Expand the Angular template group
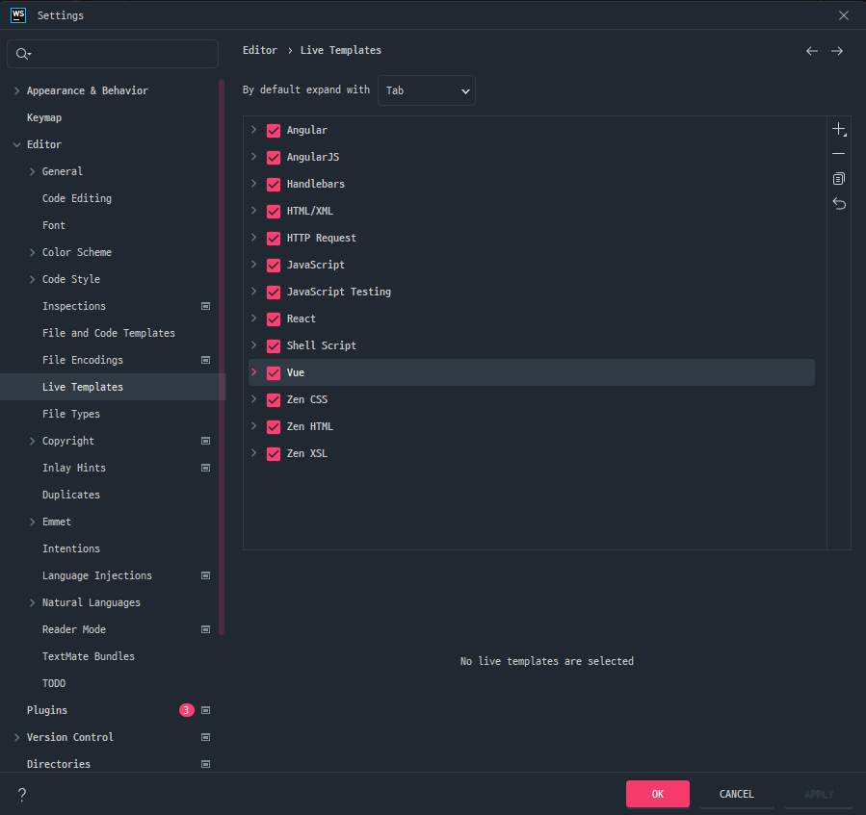 coord(253,130)
